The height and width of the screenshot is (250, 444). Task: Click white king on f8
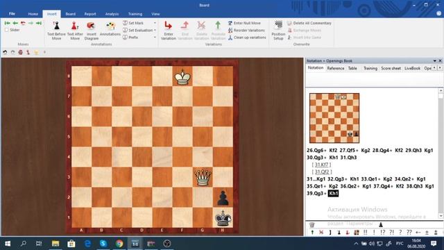(182, 76)
